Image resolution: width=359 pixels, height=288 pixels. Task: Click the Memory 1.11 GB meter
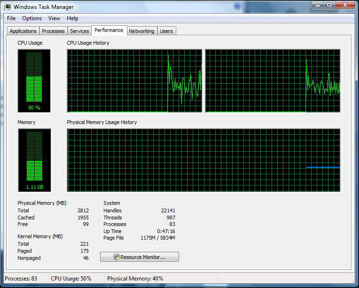34,160
